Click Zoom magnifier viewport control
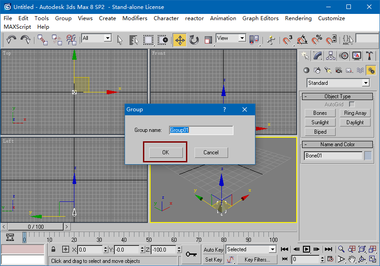The width and height of the screenshot is (380, 266). point(341,249)
